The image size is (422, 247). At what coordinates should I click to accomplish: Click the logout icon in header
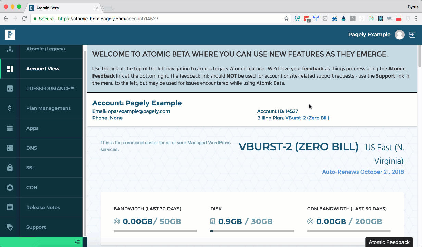tap(412, 35)
